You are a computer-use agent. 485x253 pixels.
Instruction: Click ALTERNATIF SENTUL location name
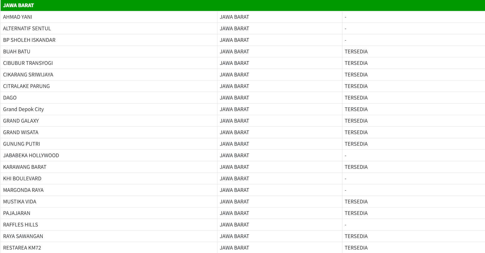pyautogui.click(x=27, y=28)
